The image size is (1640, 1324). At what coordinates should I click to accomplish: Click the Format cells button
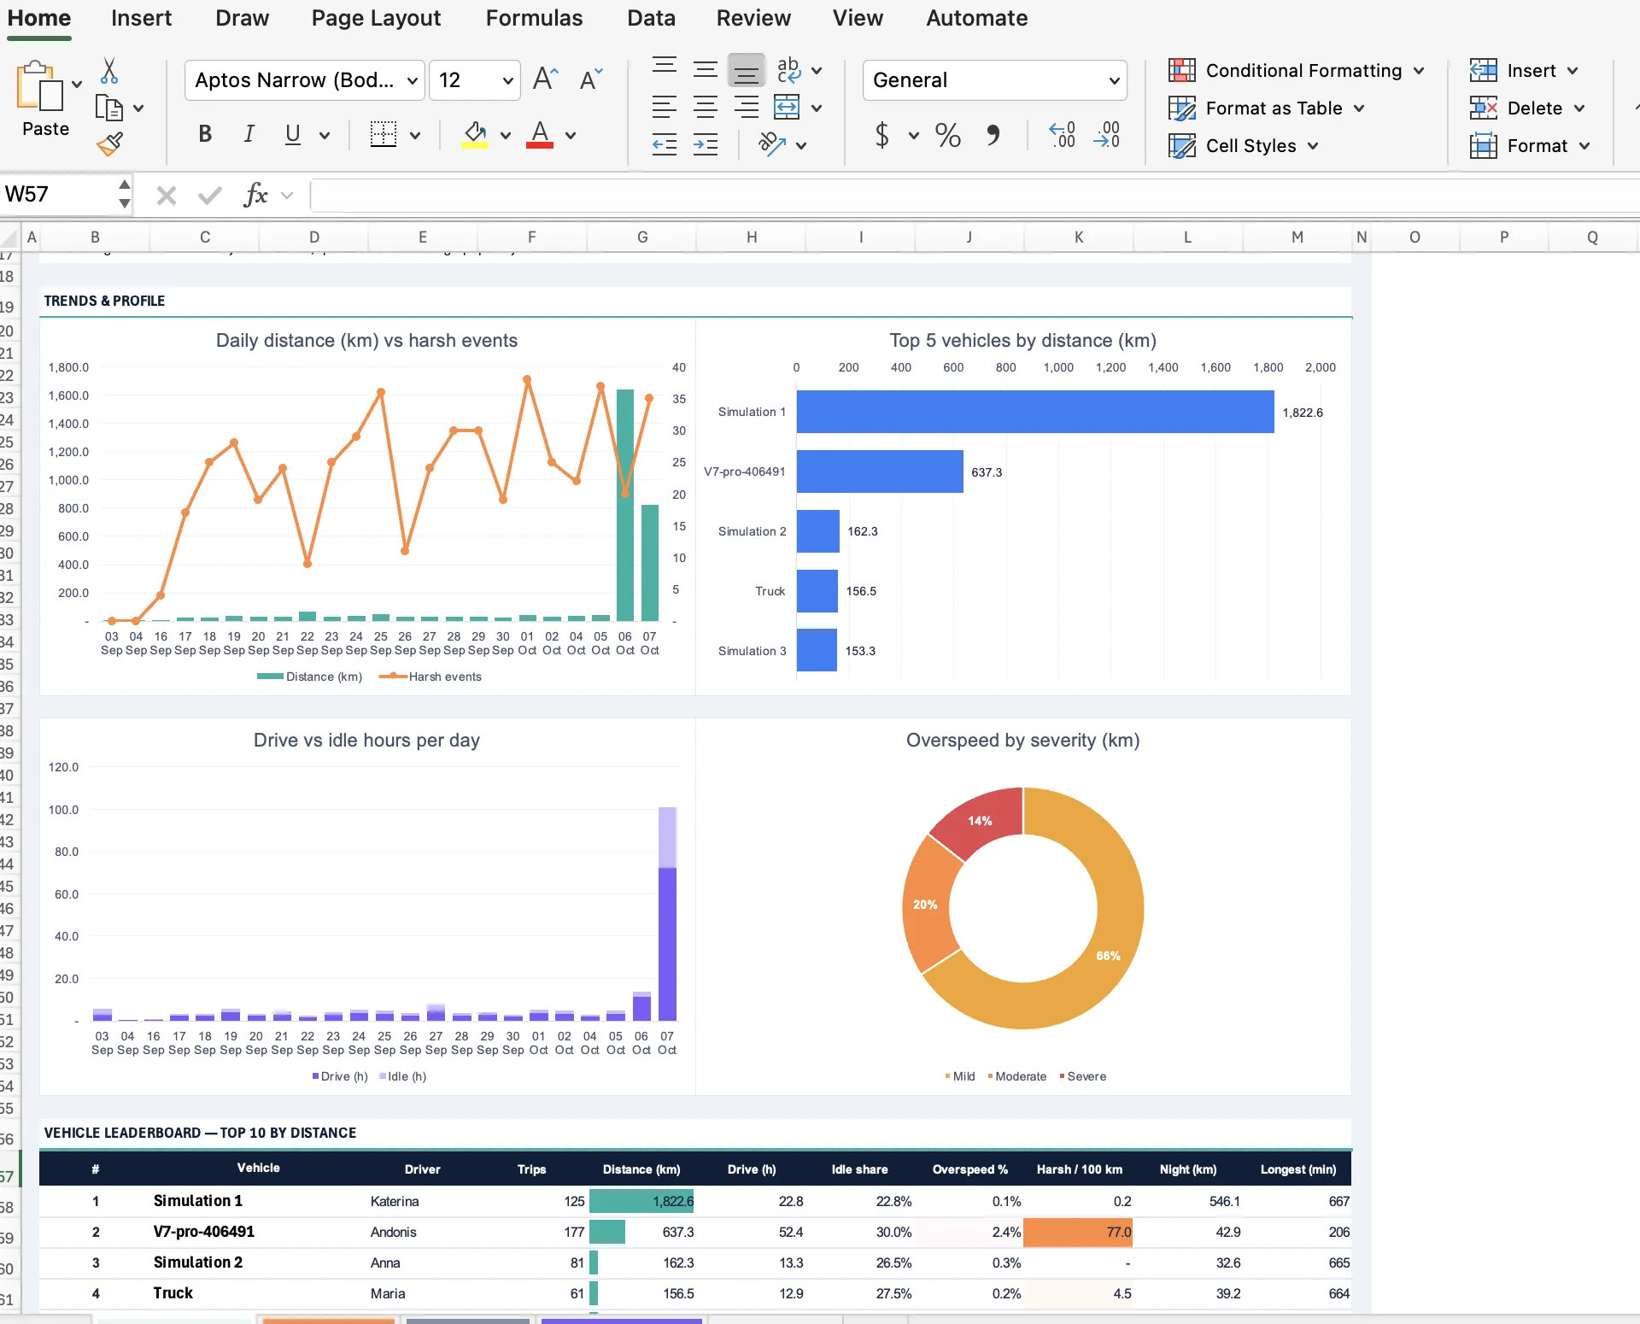point(1529,146)
